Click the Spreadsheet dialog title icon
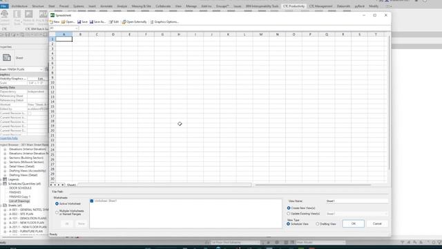Image resolution: width=442 pixels, height=249 pixels. [52, 15]
